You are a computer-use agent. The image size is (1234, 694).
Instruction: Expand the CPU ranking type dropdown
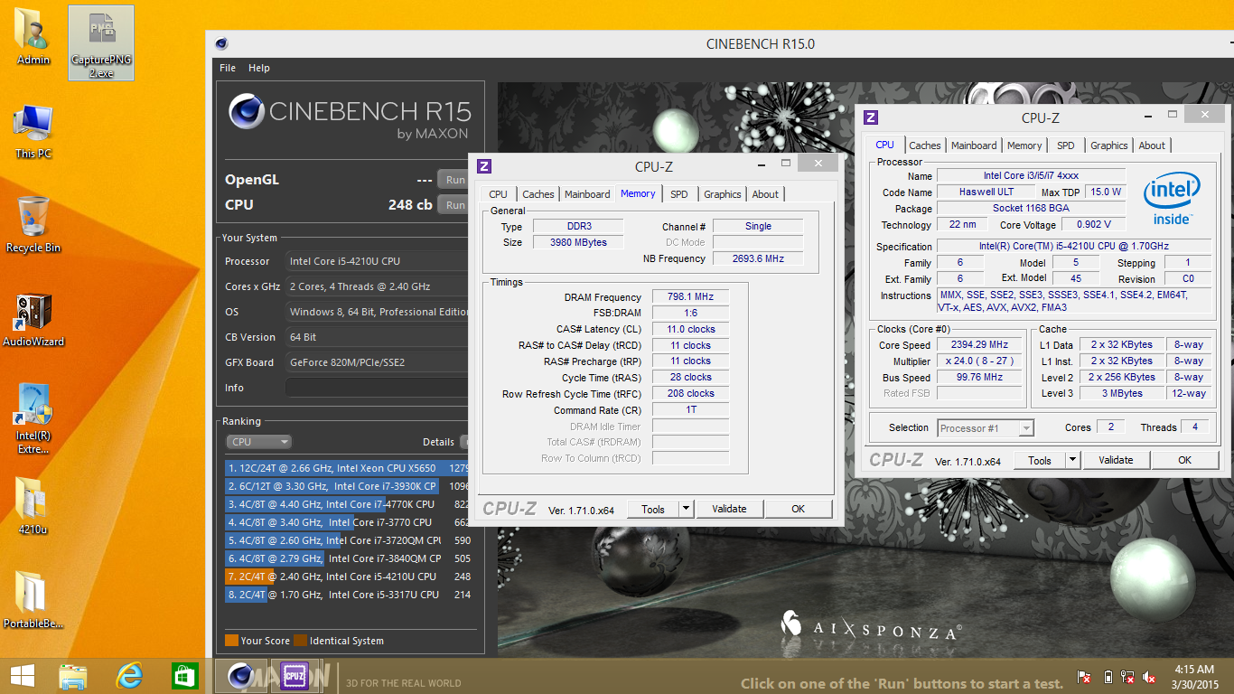click(x=258, y=442)
